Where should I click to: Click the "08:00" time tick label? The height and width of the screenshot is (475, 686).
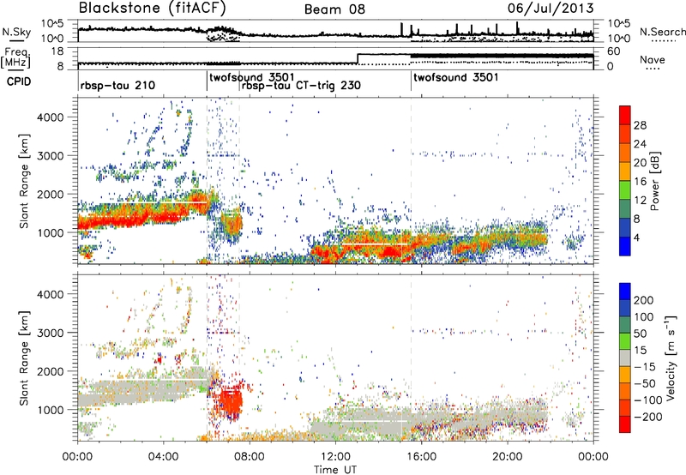click(250, 457)
